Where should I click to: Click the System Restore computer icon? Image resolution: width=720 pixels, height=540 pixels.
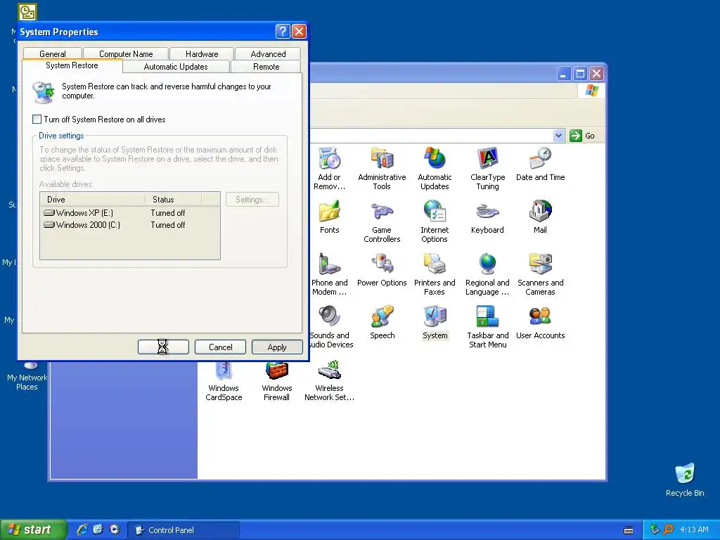44,92
